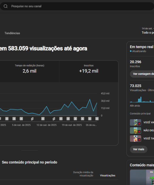The image size is (154, 185).
Task: Open the 'NÃO DIGA...' Shorts video thumbnail
Action: [x=135, y=131]
